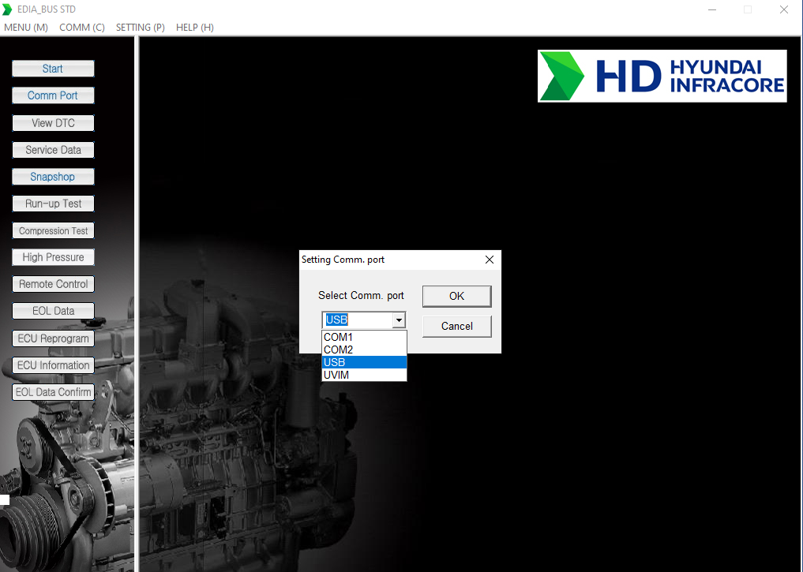
Task: Select UVIM from the port list
Action: click(x=364, y=375)
